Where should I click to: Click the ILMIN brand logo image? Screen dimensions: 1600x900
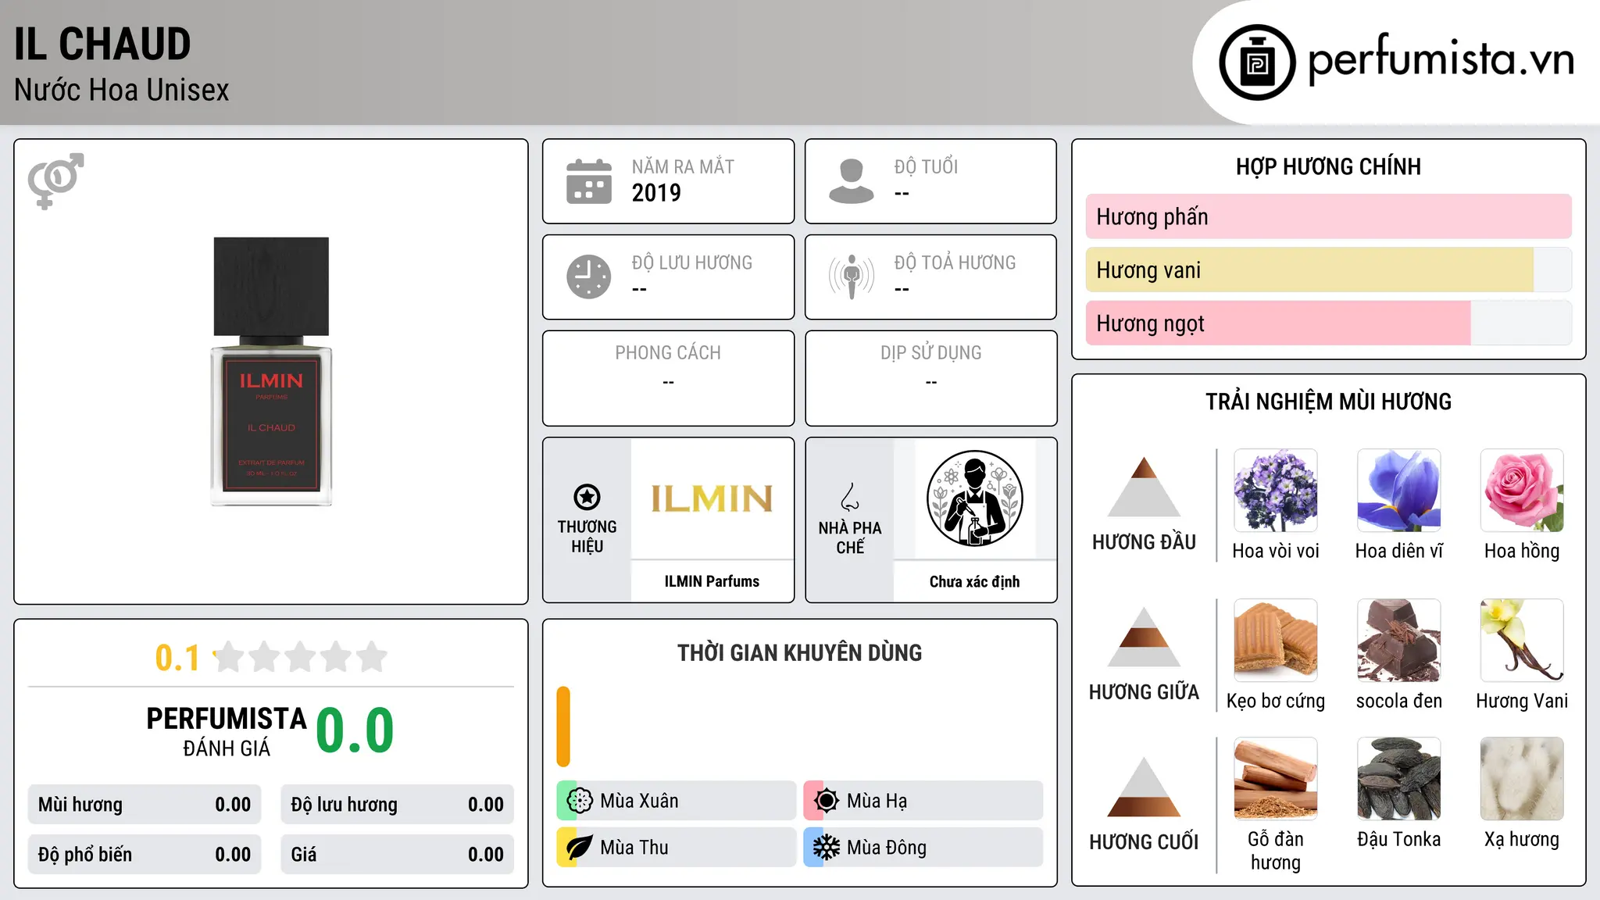pyautogui.click(x=712, y=498)
